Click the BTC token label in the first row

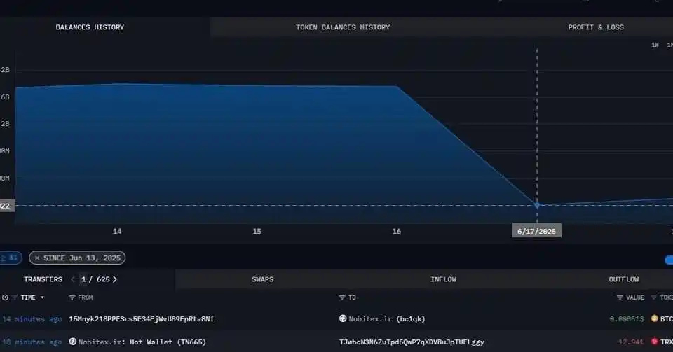click(667, 318)
